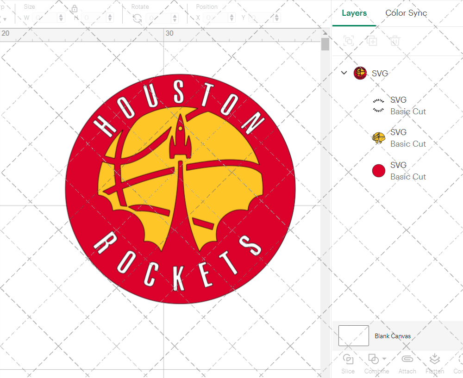Select the red circle SVG layer swatch
This screenshot has height=378, width=463.
[x=379, y=171]
